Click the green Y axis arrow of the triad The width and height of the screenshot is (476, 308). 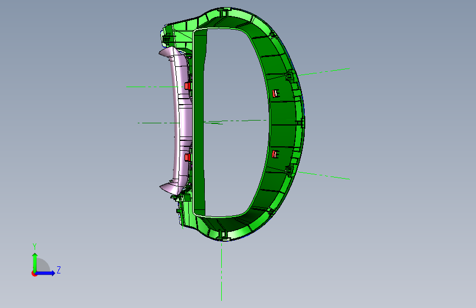click(x=35, y=263)
